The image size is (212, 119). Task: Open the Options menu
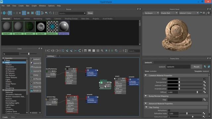(51, 6)
